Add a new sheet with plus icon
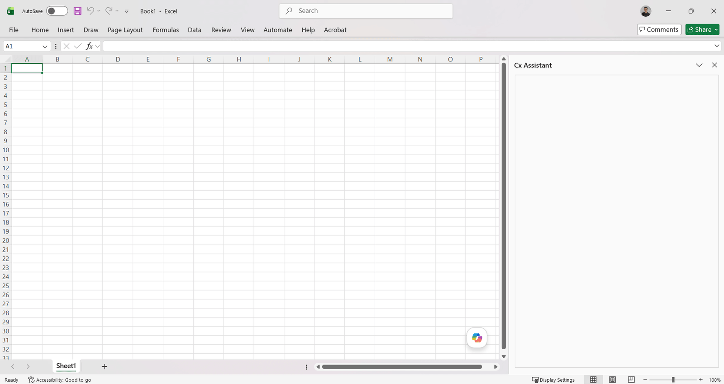Image resolution: width=724 pixels, height=384 pixels. tap(105, 366)
